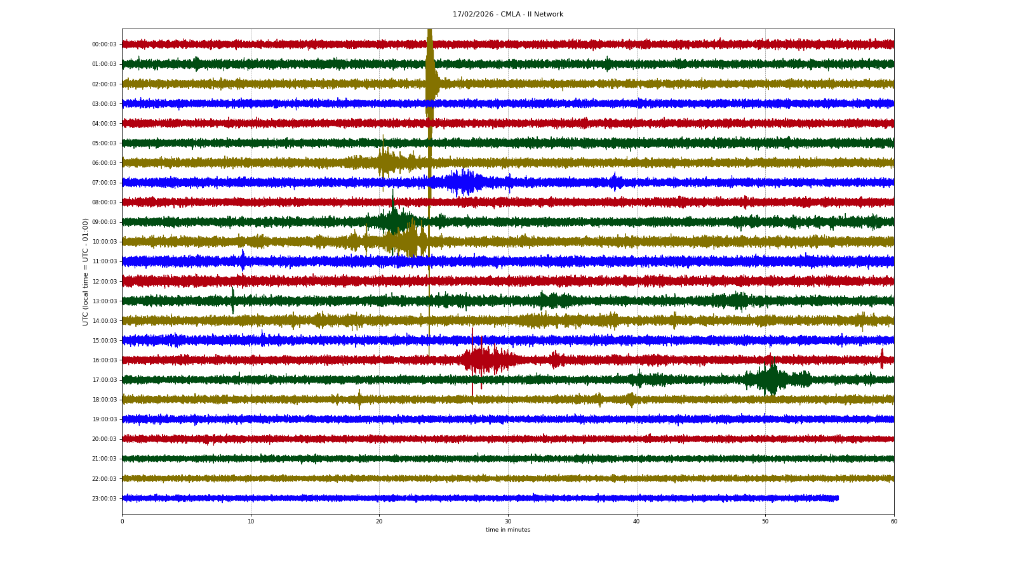Viewport: 1016px width, 571px height.
Task: Select the 02:00:03 row time label
Action: [x=104, y=84]
